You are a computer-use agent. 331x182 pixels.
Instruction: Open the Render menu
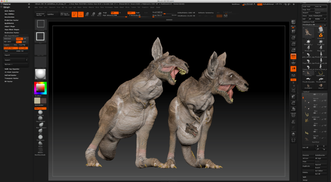coord(116,7)
